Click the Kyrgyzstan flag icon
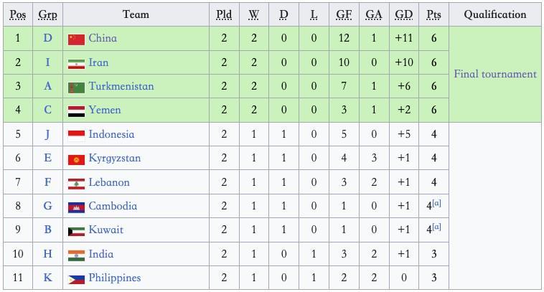This screenshot has width=544, height=292. (76, 159)
